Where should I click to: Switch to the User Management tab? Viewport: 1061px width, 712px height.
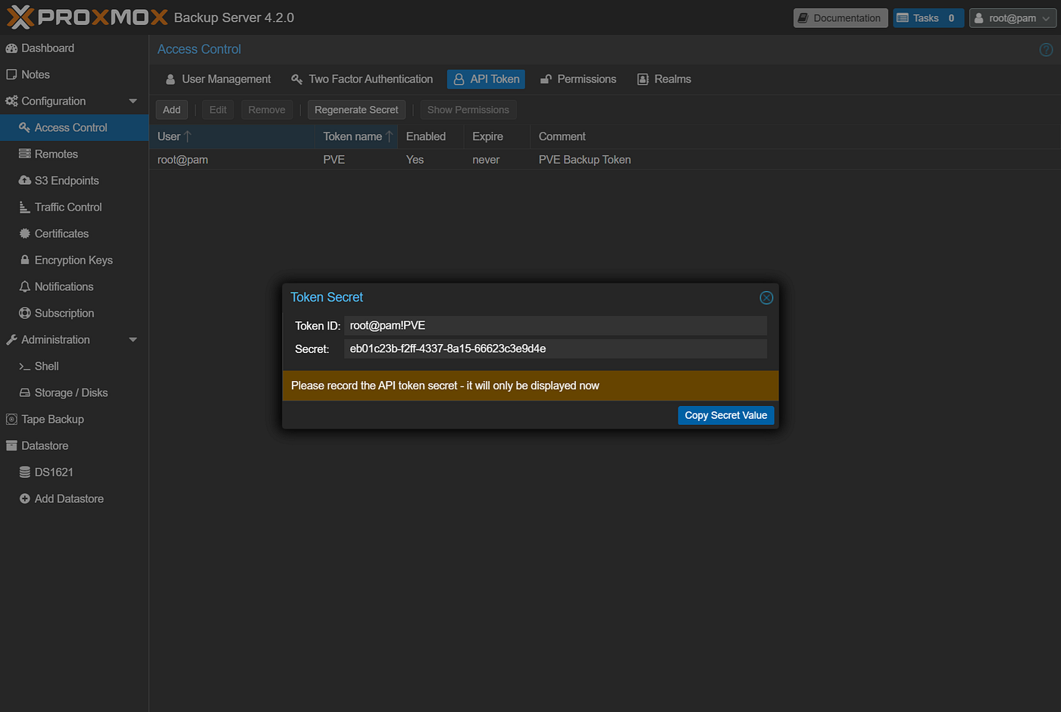coord(218,80)
